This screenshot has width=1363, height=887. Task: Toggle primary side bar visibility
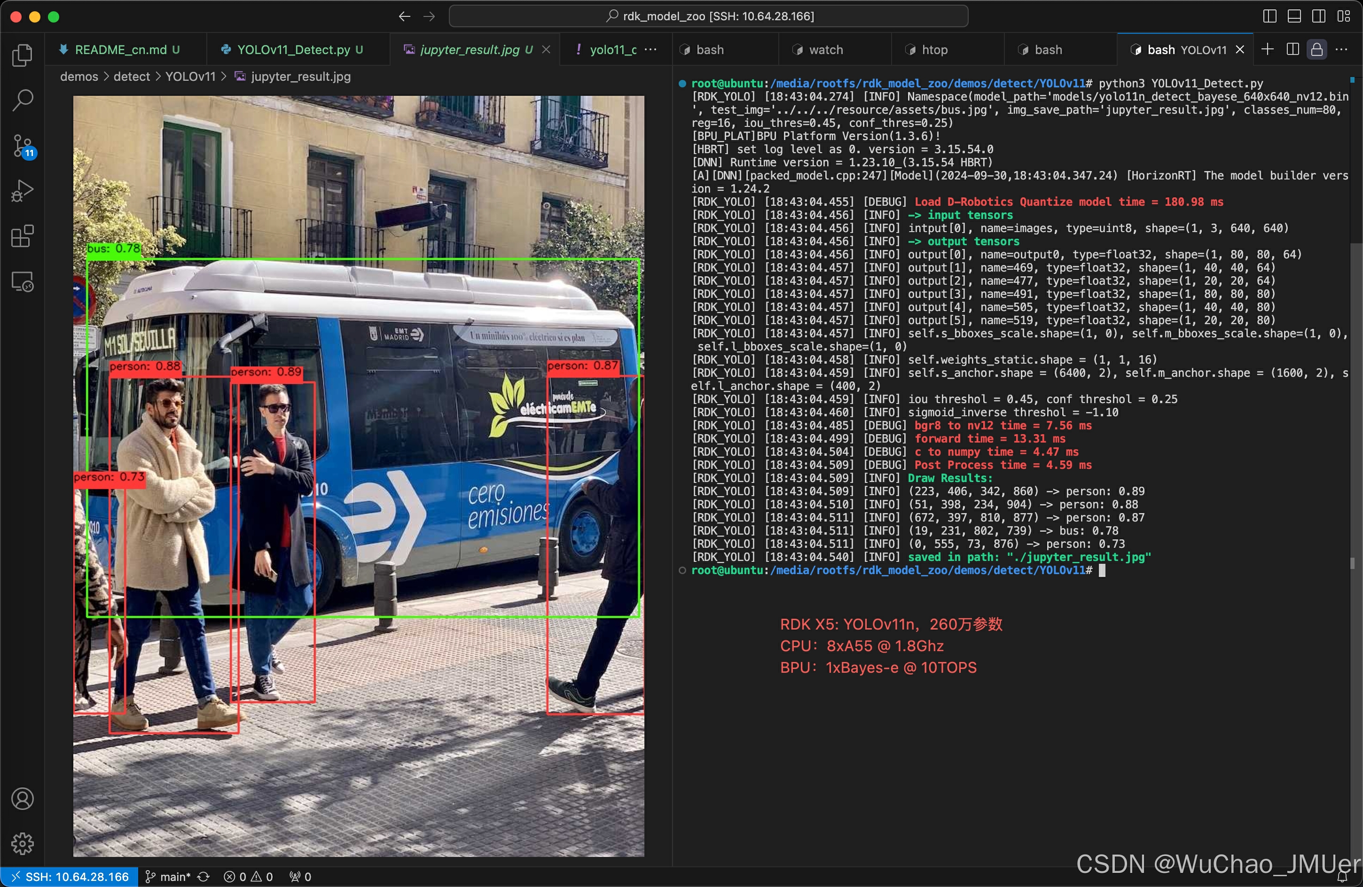click(x=1269, y=16)
